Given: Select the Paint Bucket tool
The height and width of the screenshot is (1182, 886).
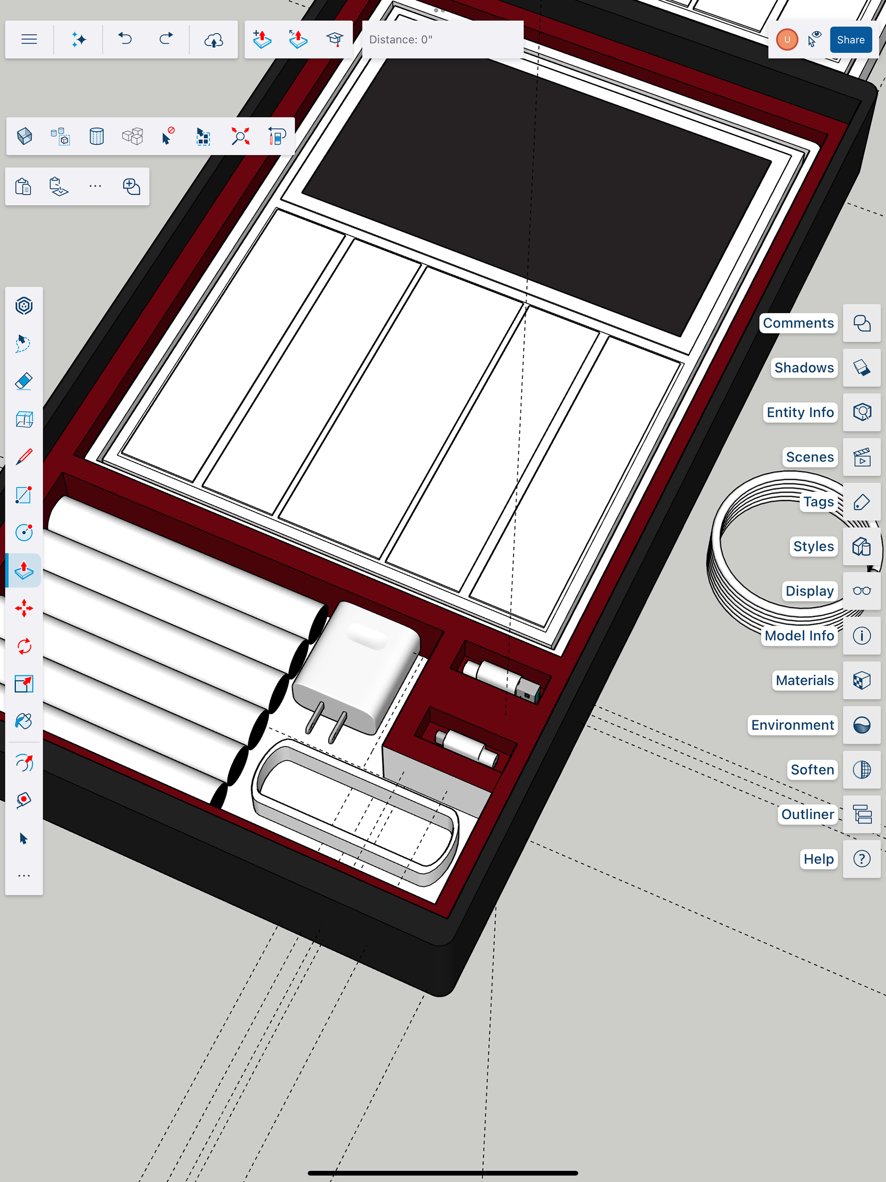Looking at the screenshot, I should (x=24, y=721).
